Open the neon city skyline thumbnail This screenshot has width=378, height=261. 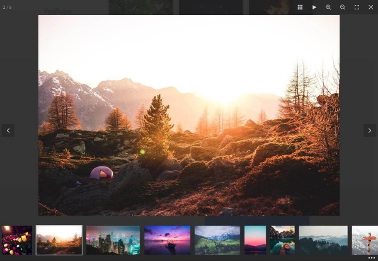pos(113,240)
